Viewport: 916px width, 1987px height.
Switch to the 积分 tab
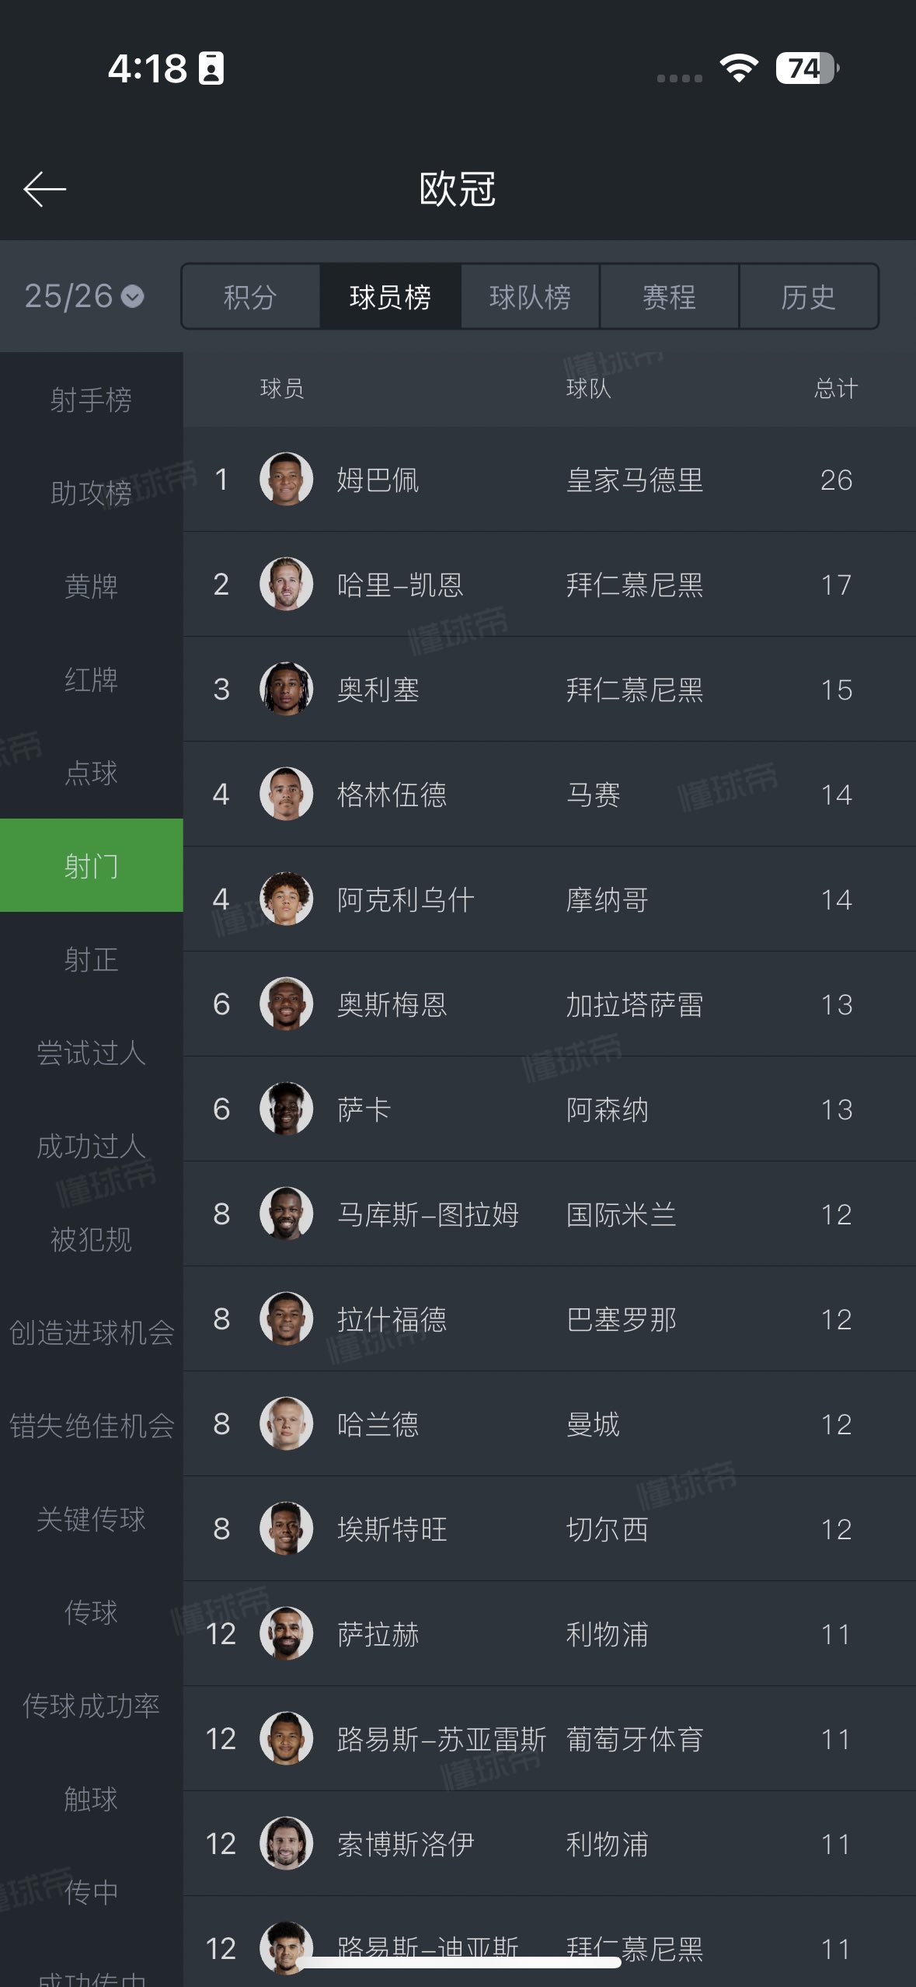250,297
